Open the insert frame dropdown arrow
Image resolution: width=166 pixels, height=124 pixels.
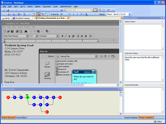pos(11,14)
